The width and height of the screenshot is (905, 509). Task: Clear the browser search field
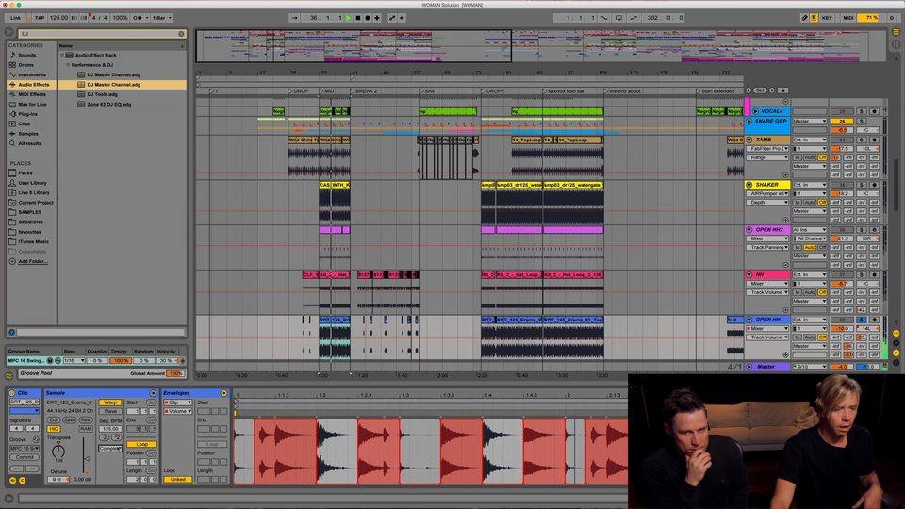181,34
